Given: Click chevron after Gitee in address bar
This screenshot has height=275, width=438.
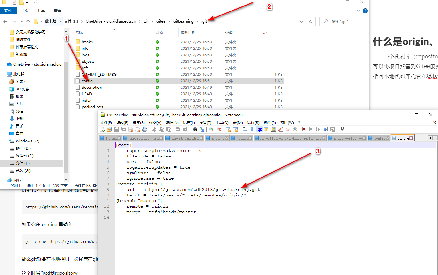Looking at the screenshot, I should pyautogui.click(x=169, y=21).
